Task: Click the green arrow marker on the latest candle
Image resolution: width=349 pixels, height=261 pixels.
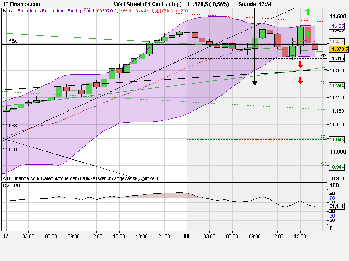Action: tap(308, 35)
